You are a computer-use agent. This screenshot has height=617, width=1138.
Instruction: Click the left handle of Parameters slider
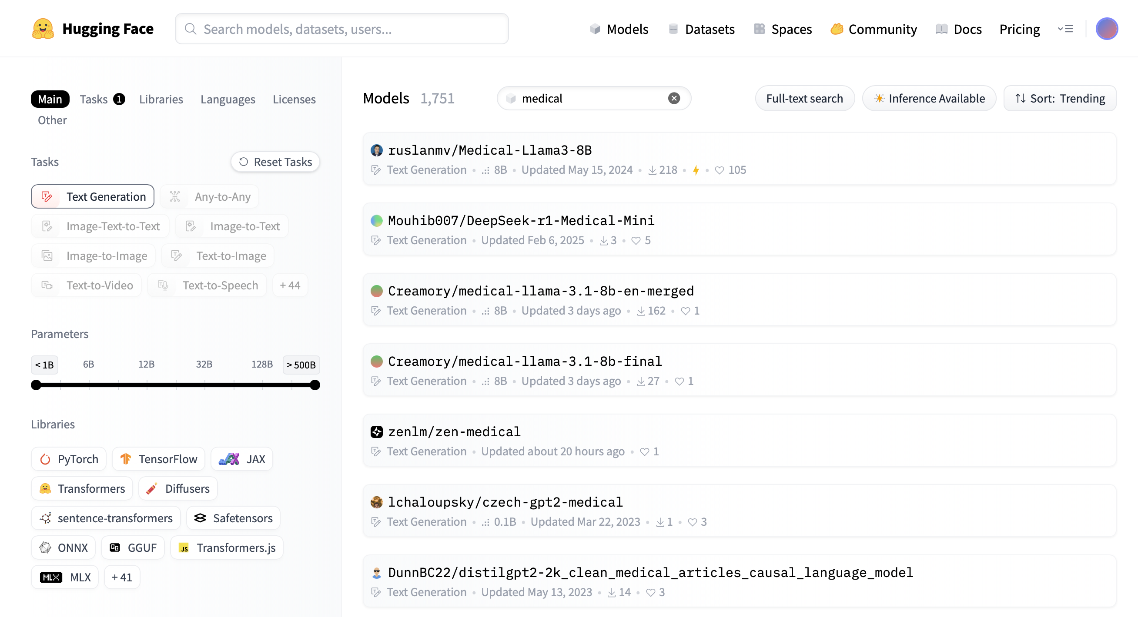coord(36,385)
